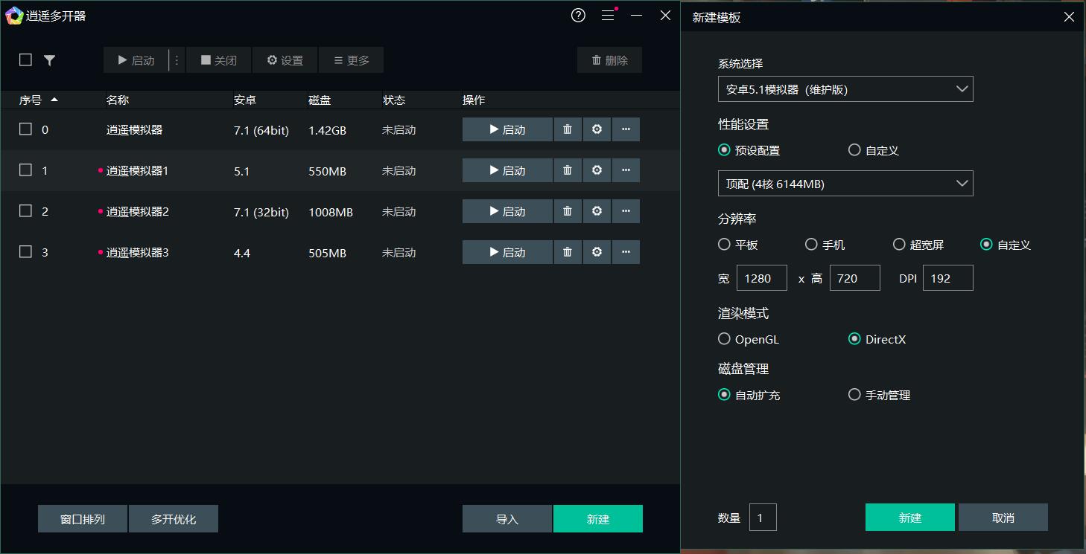Delete 逍遥模拟器2 using its trash icon
Screen dimensions: 1086x554
568,211
